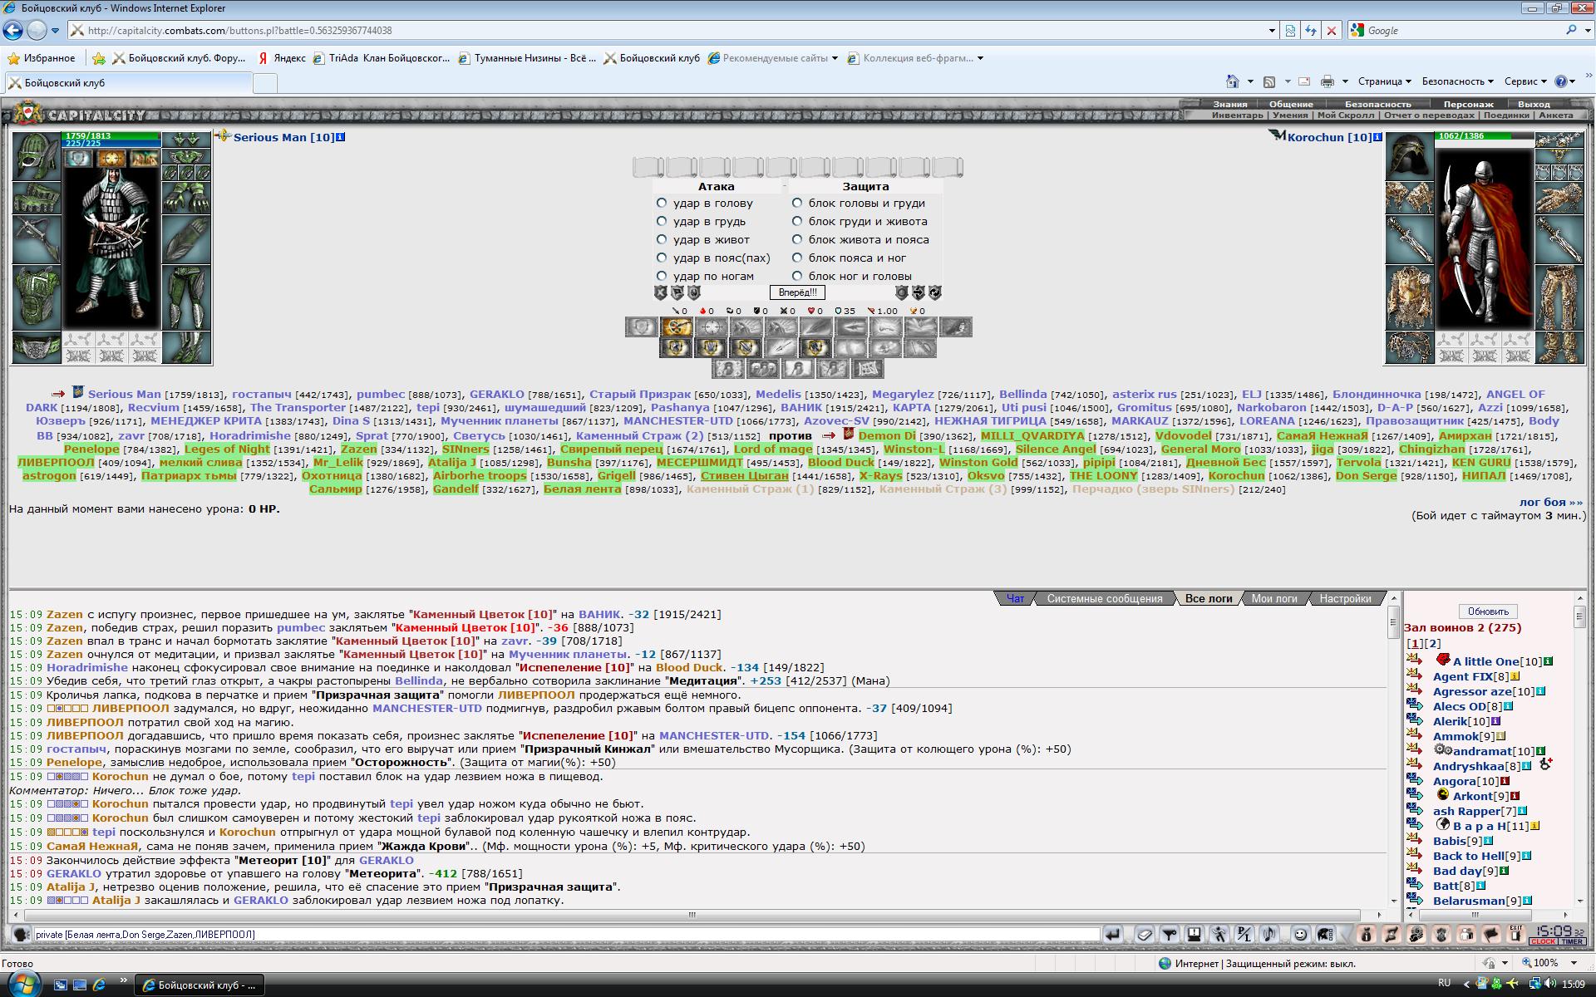Open the 'Знания' top menu
This screenshot has height=997, width=1596.
(x=1229, y=105)
